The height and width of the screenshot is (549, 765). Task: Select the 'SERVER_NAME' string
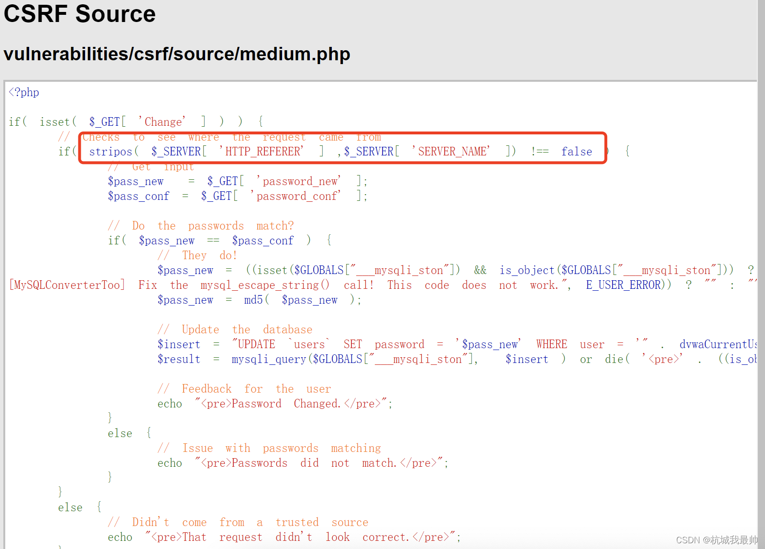[451, 152]
